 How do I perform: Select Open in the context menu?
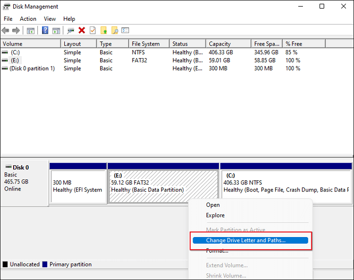213,205
